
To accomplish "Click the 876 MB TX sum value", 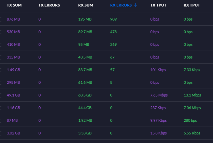I will pos(13,19).
